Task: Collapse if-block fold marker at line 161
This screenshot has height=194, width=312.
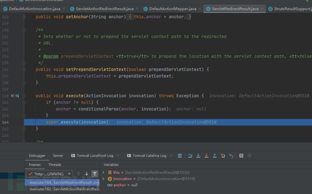Action: click(x=24, y=103)
